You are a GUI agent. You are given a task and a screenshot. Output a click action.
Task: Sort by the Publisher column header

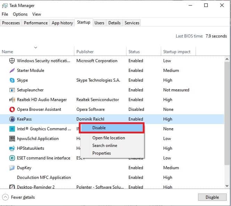coord(100,52)
